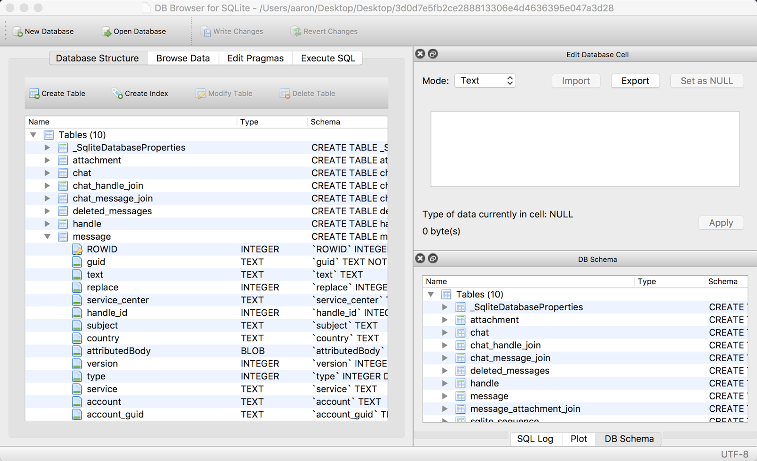Screen dimensions: 757x461
Task: Select the handle_id column row
Action: tap(206, 313)
